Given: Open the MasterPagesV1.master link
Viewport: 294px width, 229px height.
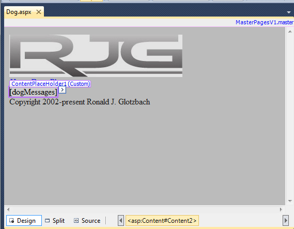Looking at the screenshot, I should [265, 22].
